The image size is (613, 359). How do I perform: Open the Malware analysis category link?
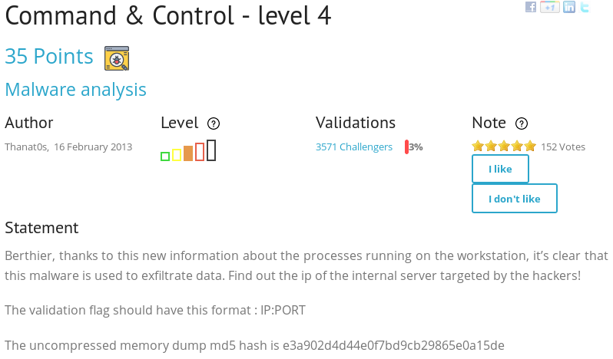75,90
